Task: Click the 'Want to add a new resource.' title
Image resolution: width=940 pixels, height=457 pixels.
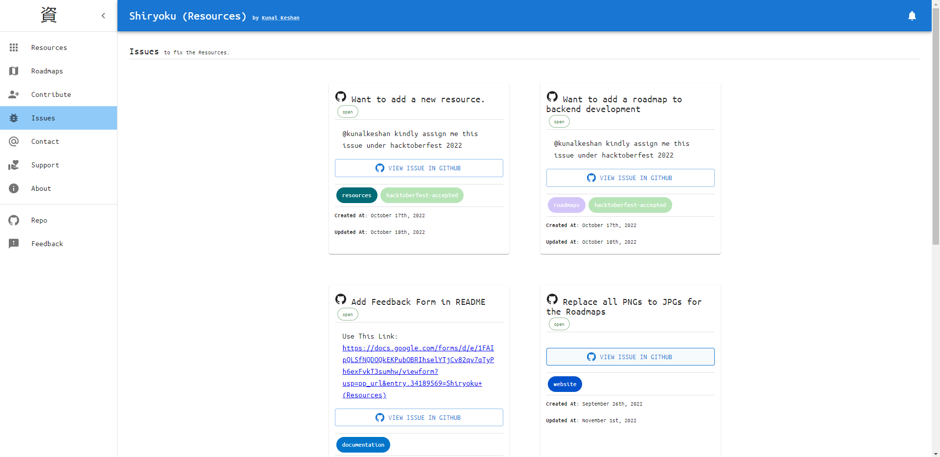Action: [x=418, y=99]
